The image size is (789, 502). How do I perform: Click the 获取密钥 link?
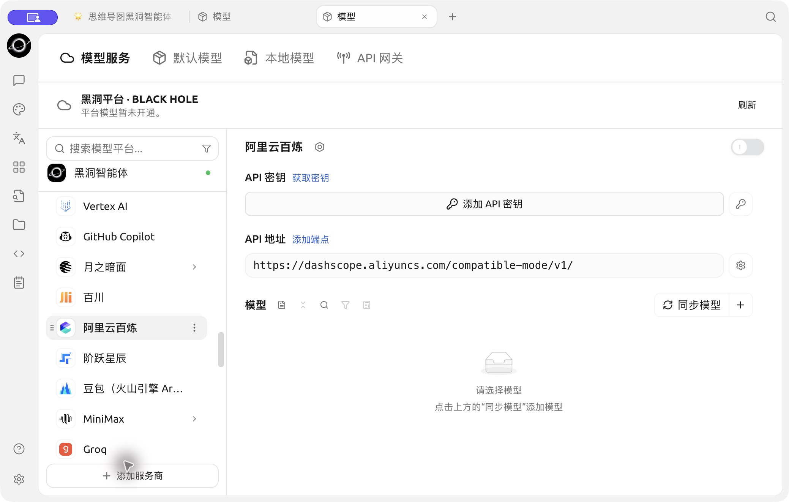311,178
